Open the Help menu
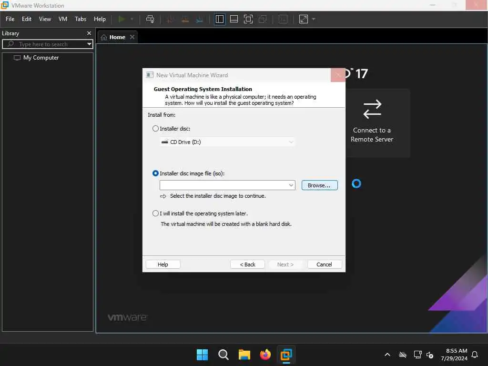 [x=100, y=19]
